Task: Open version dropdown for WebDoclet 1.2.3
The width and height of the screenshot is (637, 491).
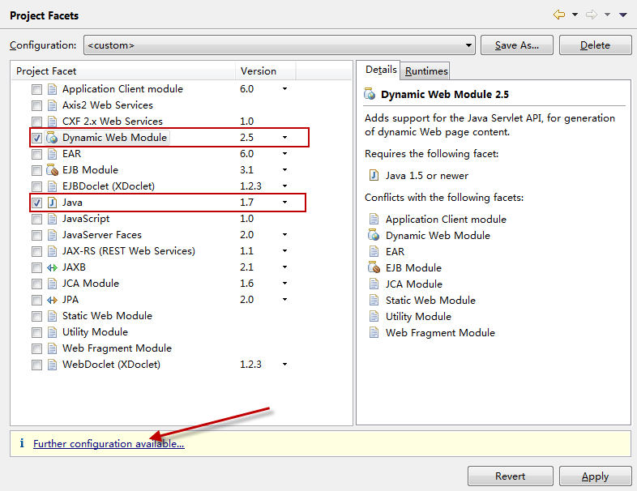Action: pyautogui.click(x=284, y=365)
